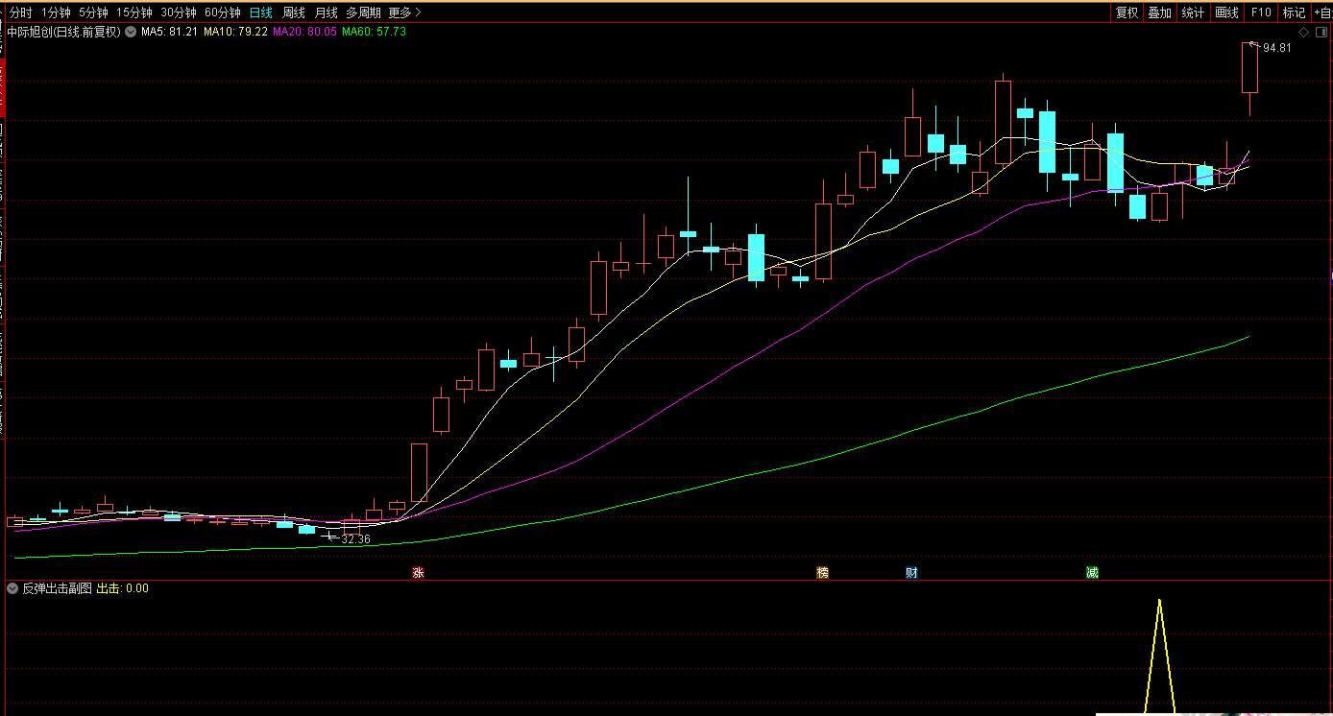Open the 复权 adjustment options

pos(1127,12)
